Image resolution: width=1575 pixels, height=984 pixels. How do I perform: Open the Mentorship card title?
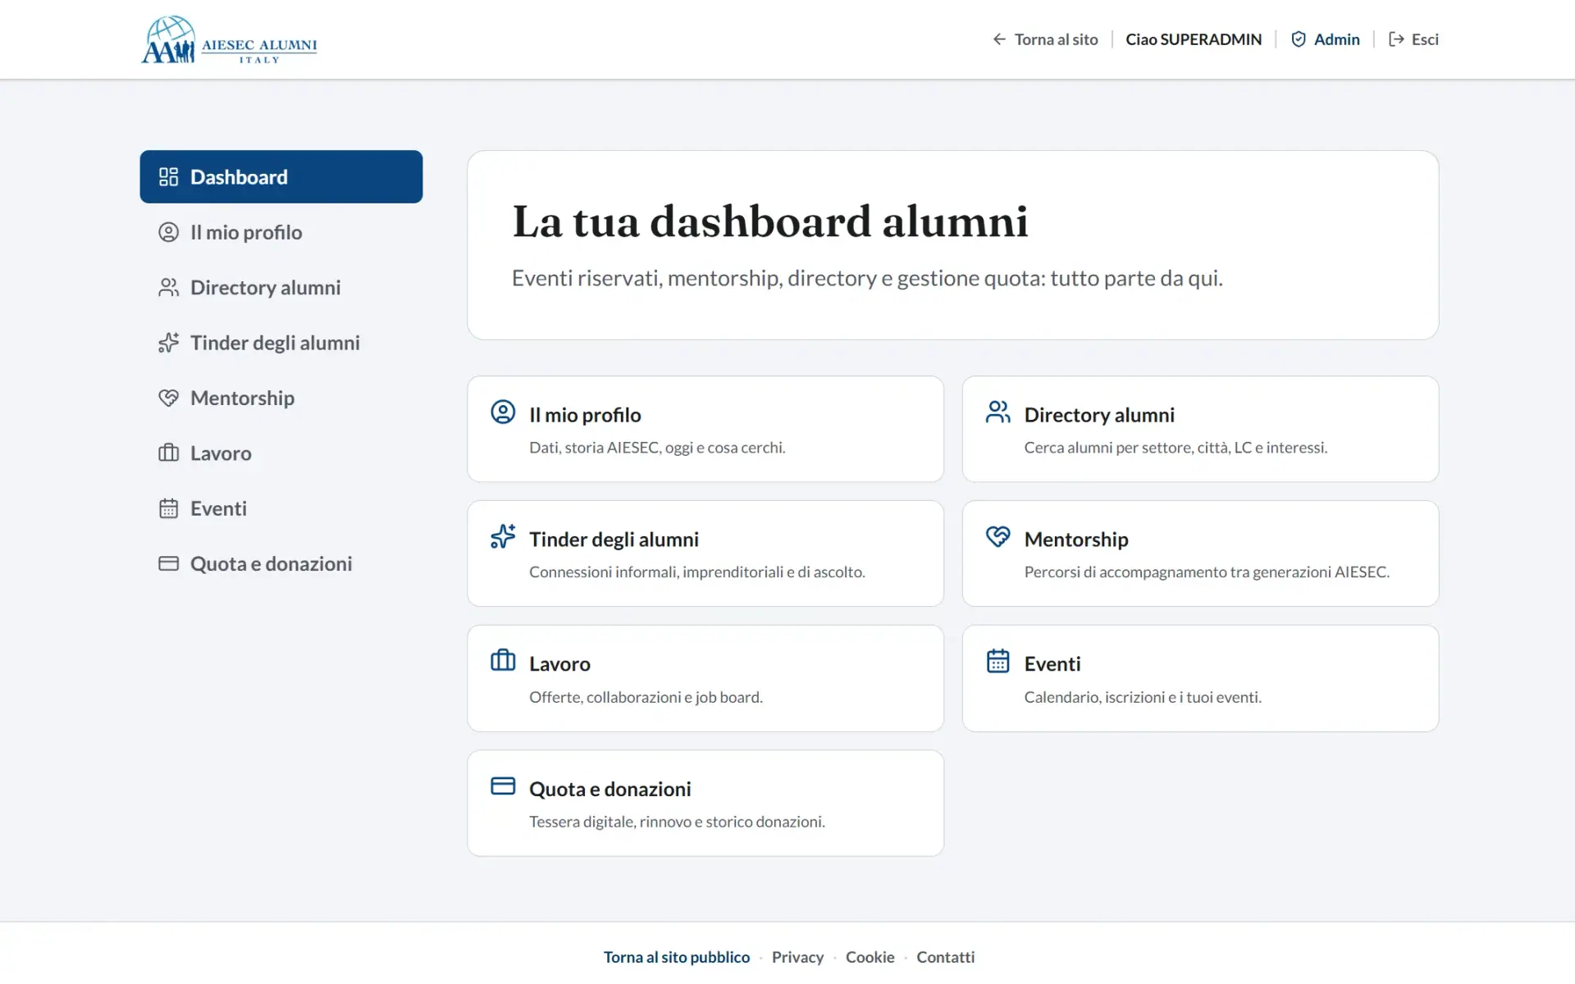(x=1076, y=540)
